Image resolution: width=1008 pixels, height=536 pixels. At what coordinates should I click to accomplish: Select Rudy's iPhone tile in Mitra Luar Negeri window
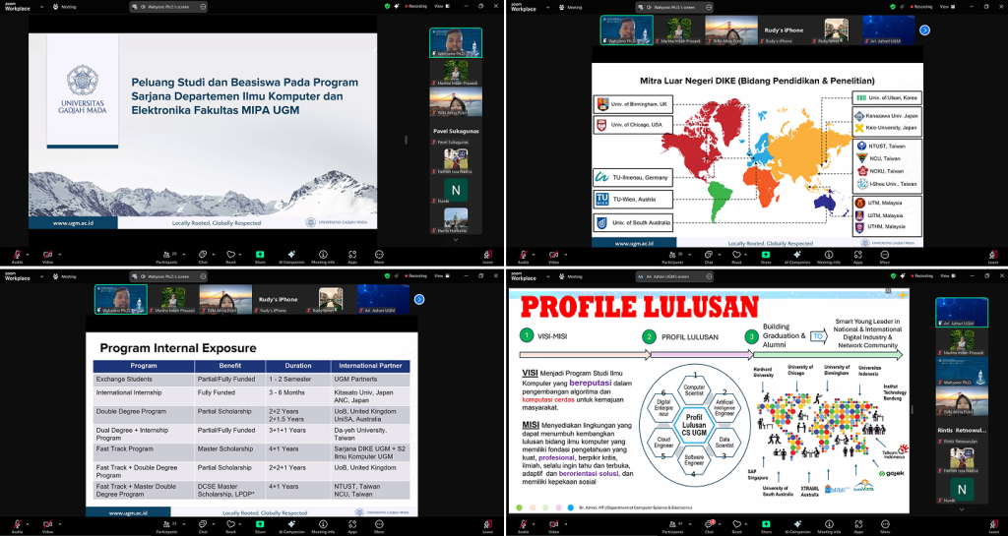click(x=784, y=30)
